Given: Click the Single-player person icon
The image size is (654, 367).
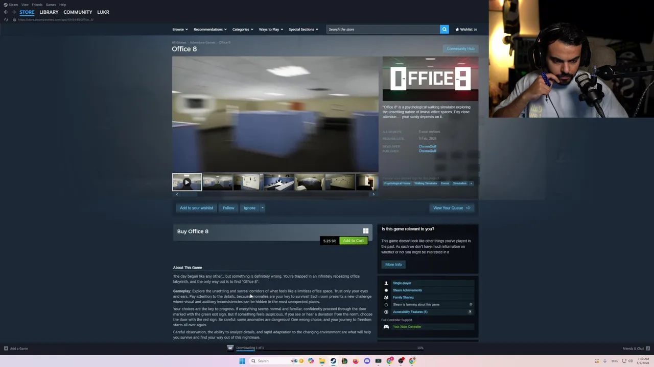Looking at the screenshot, I should pos(386,283).
